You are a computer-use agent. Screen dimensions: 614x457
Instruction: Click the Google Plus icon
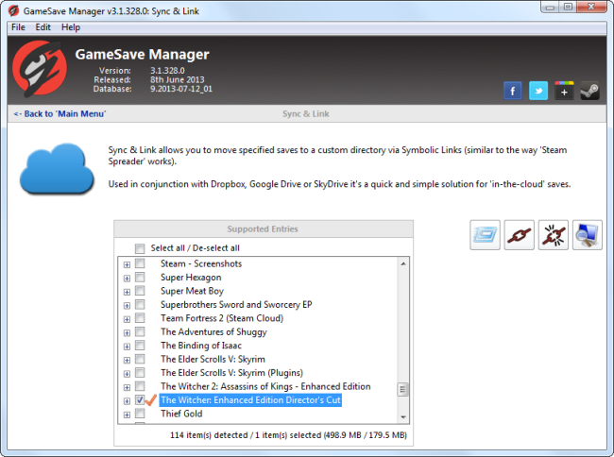564,91
